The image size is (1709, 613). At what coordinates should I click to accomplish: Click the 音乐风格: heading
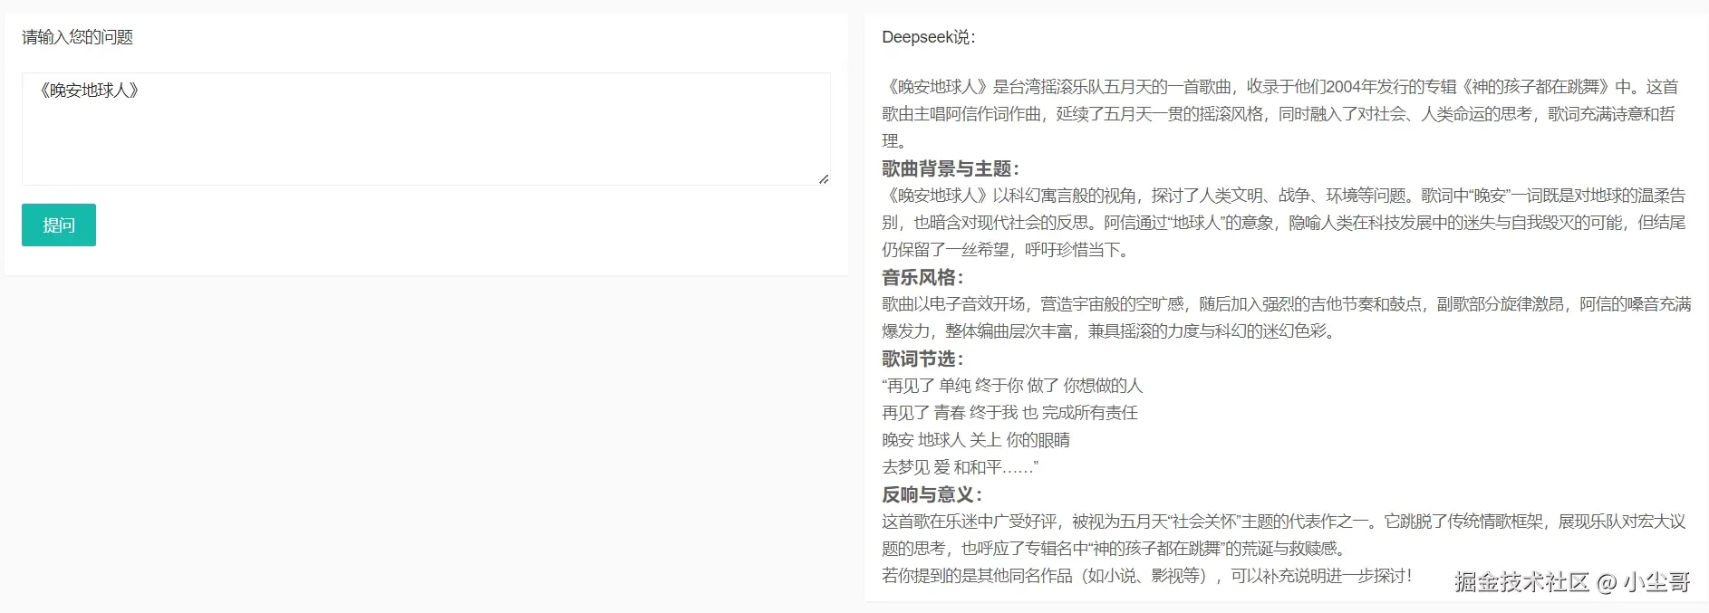(x=922, y=277)
